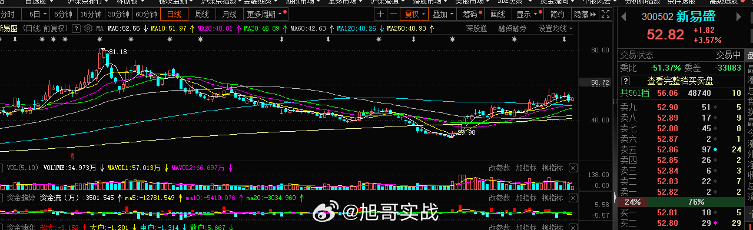The height and width of the screenshot is (230, 753).
Task: Switch to 30分钟 period
Action: [118, 14]
